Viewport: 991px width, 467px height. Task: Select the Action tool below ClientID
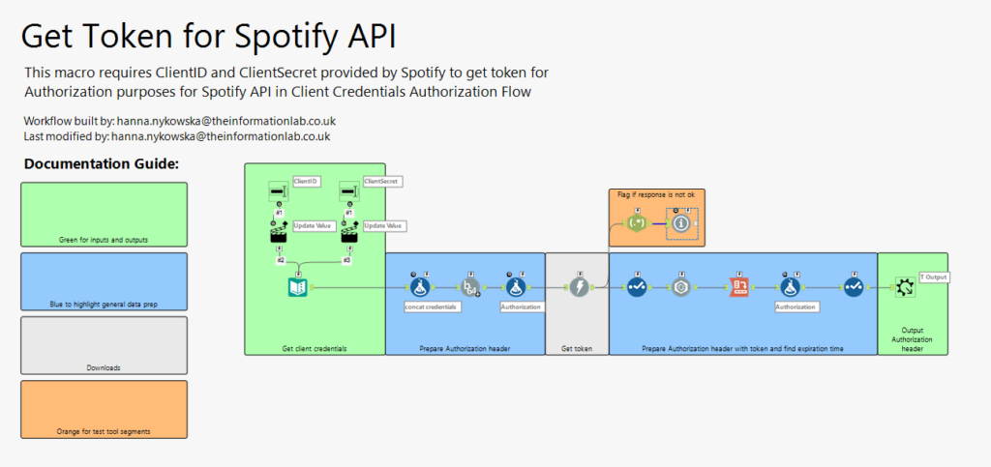coord(278,234)
